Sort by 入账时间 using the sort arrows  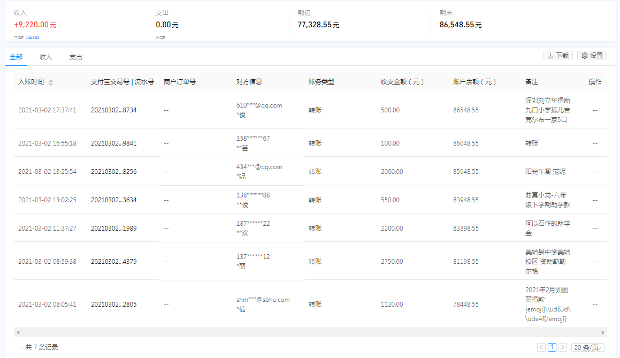click(51, 82)
